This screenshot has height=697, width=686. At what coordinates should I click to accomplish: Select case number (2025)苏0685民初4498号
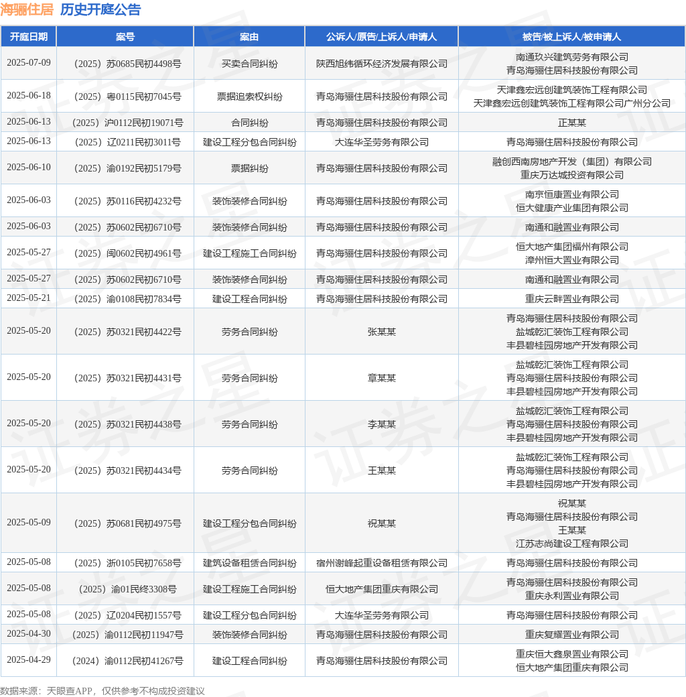pyautogui.click(x=127, y=64)
